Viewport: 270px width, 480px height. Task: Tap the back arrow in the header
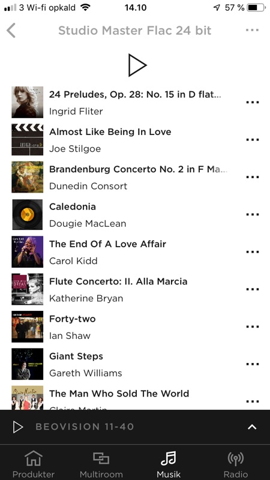pyautogui.click(x=11, y=31)
